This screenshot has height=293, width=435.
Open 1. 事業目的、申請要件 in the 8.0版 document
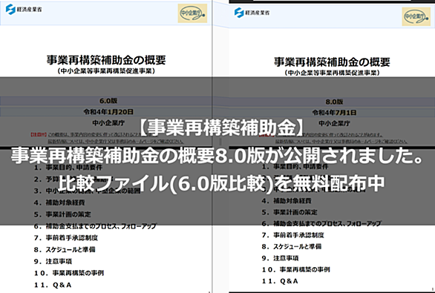pyautogui.click(x=295, y=167)
